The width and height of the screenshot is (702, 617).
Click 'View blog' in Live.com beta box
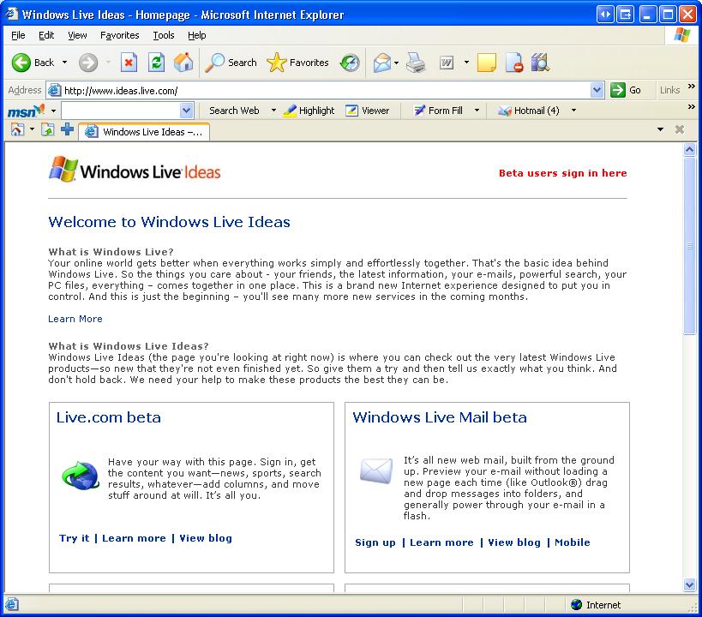point(206,538)
